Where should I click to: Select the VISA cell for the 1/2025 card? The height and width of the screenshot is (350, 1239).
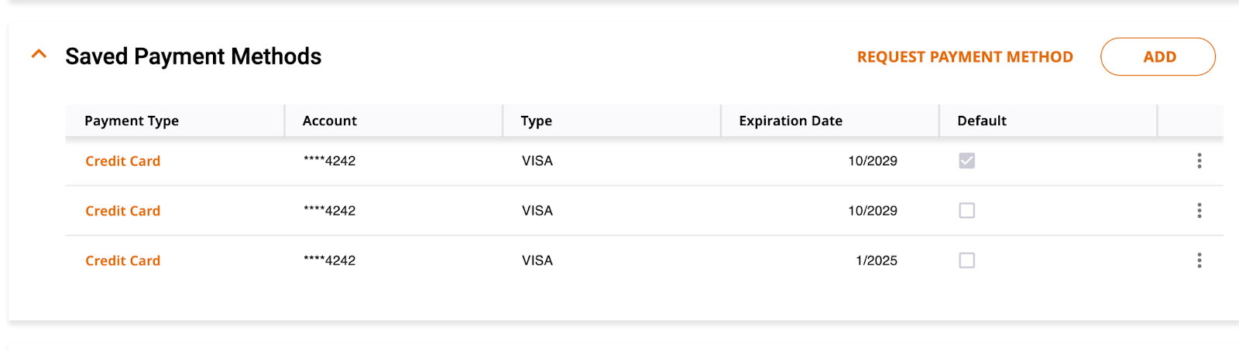(x=537, y=260)
